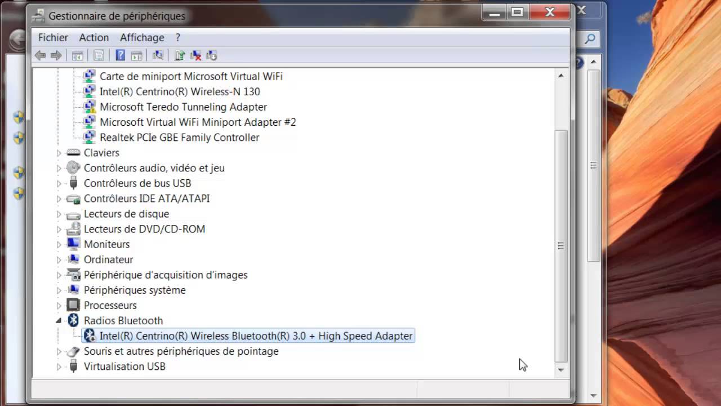
Task: Toggle the console tree pane icon
Action: [78, 55]
